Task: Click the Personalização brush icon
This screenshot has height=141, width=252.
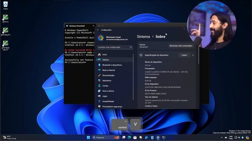Action: point(99,75)
